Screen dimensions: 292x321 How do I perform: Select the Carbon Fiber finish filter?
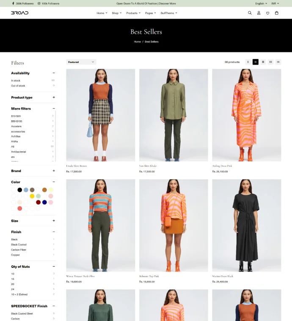(x=19, y=250)
